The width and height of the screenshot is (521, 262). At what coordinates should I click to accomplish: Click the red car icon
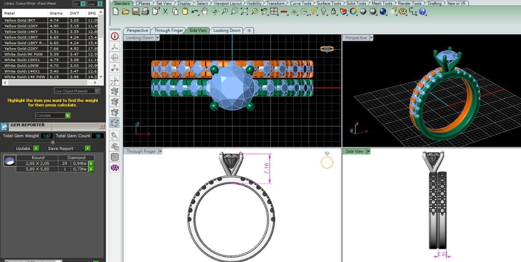click(x=284, y=11)
